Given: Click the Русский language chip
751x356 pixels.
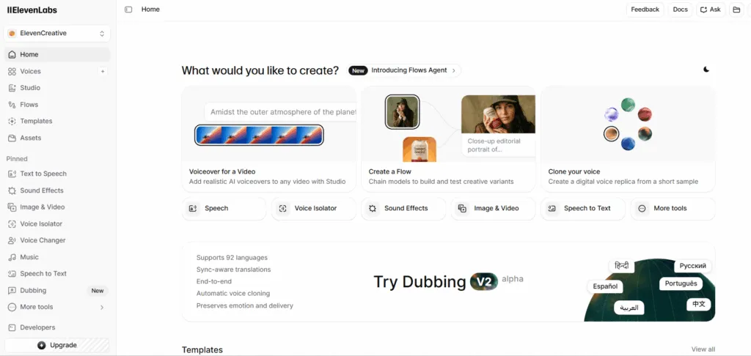Looking at the screenshot, I should [x=692, y=266].
